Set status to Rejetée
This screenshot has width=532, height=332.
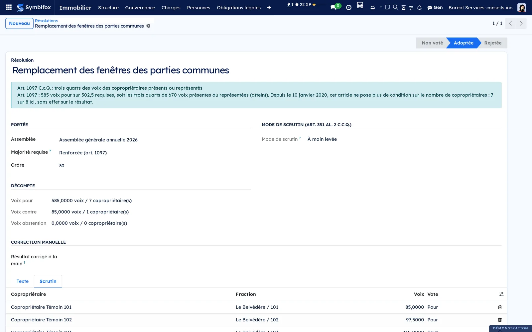[493, 43]
